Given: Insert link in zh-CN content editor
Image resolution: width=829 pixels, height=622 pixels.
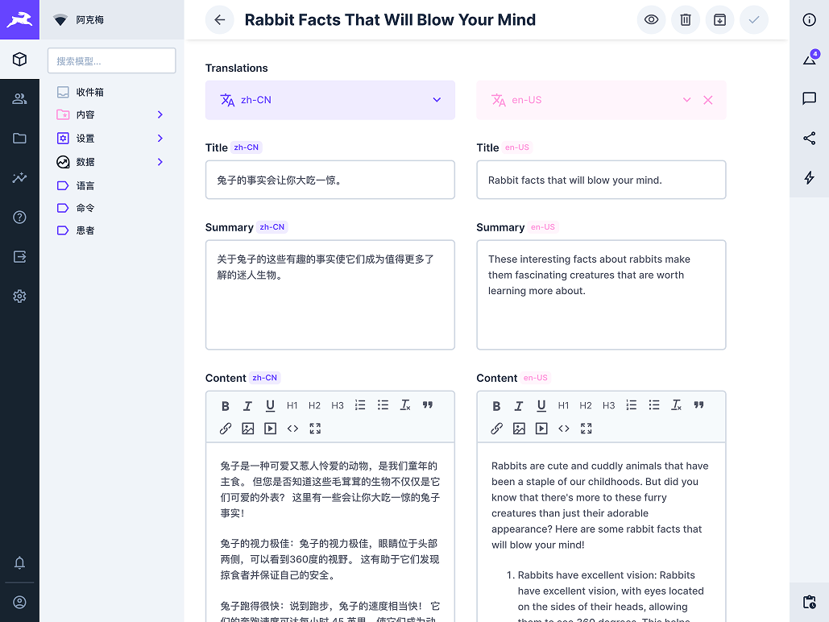Looking at the screenshot, I should click(x=226, y=429).
